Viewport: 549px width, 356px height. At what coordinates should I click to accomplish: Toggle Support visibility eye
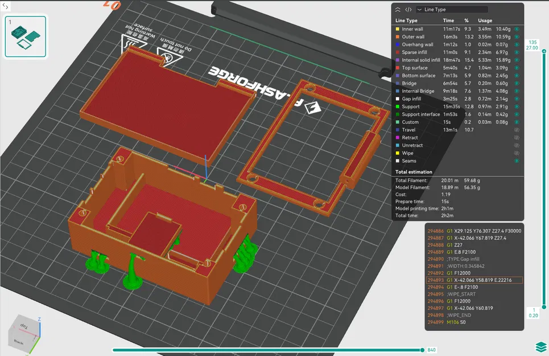click(517, 107)
